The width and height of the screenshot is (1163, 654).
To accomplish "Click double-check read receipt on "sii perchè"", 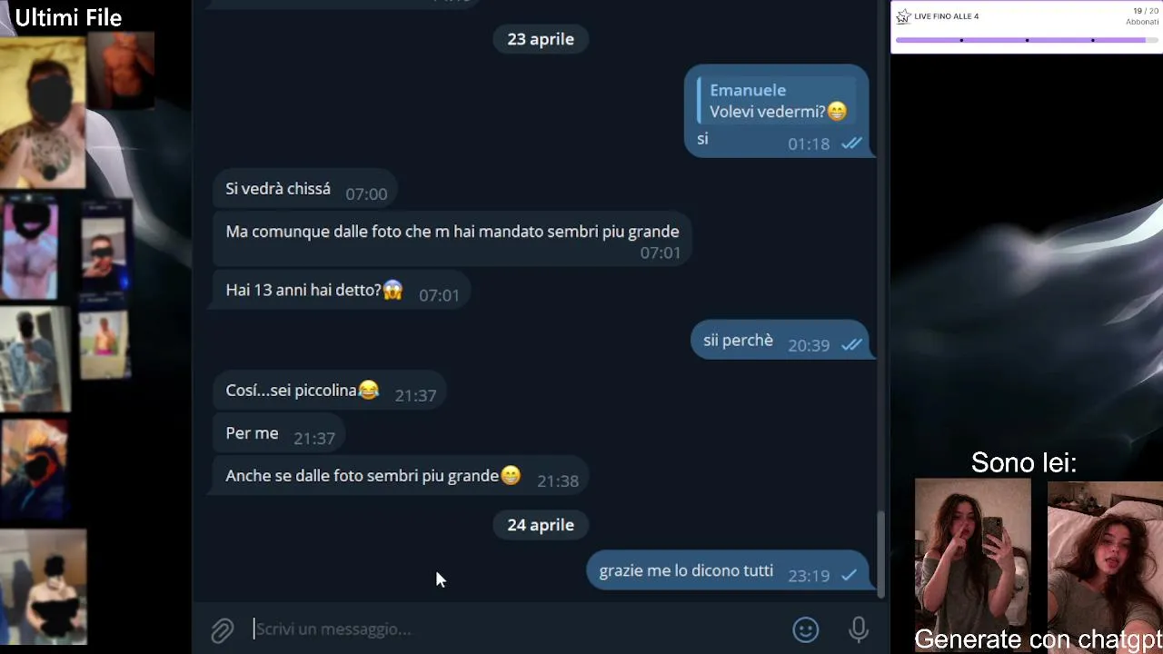I will click(x=851, y=345).
